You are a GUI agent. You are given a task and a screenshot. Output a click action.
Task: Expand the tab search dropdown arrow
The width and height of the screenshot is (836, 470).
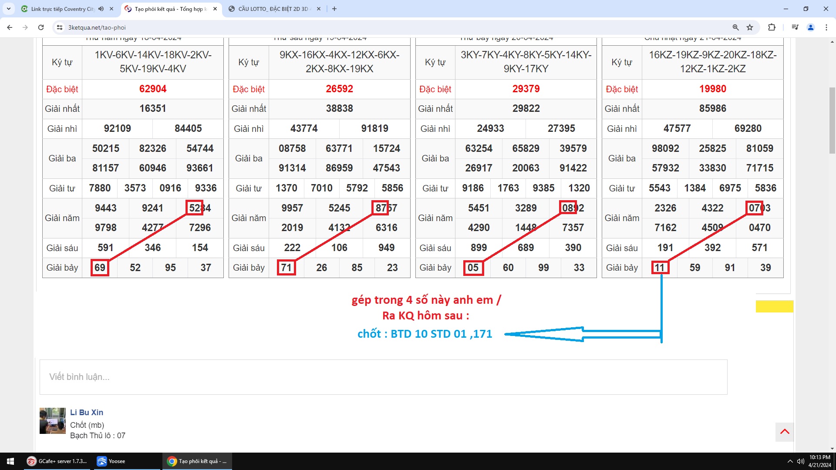(8, 9)
